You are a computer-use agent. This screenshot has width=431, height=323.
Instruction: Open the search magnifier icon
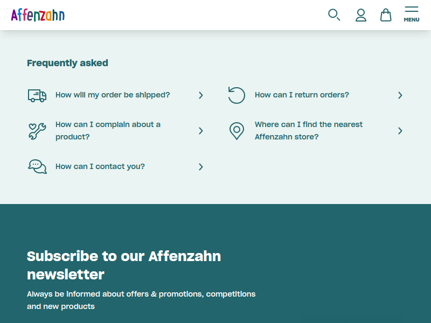(334, 15)
